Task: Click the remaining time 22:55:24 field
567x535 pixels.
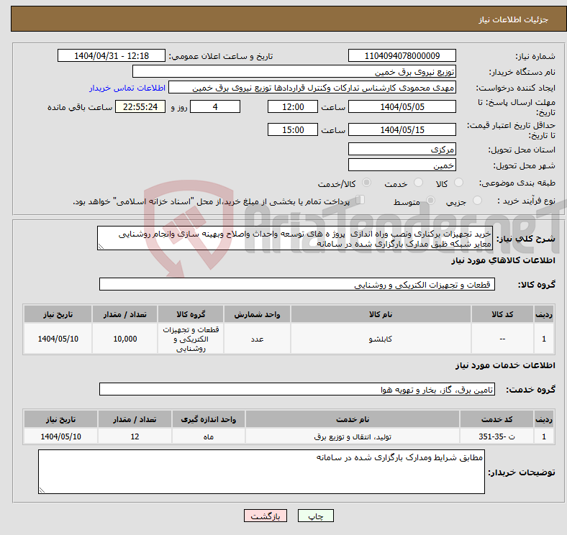Action: point(140,106)
